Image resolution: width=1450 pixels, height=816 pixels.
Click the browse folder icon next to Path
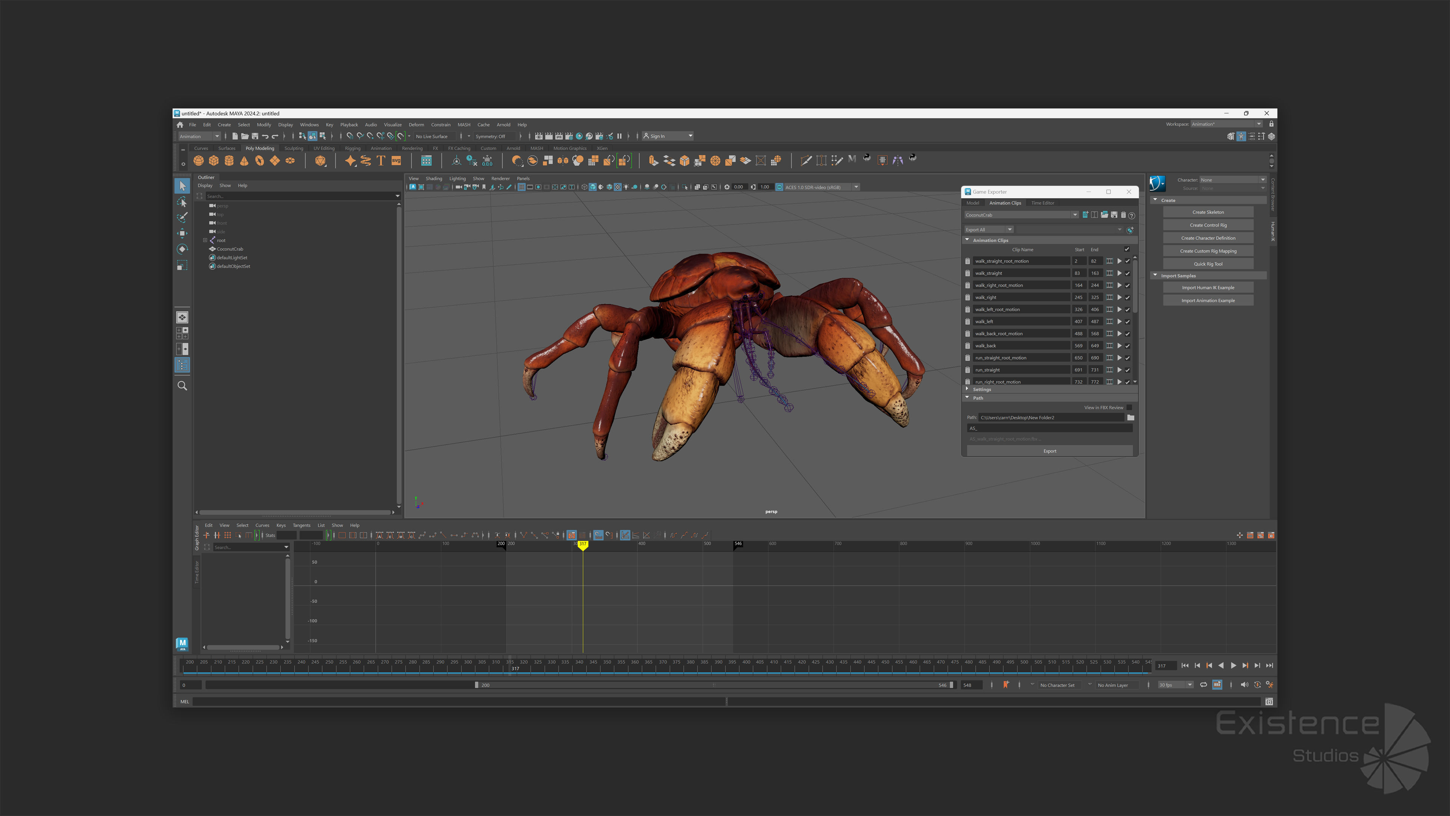(x=1131, y=418)
